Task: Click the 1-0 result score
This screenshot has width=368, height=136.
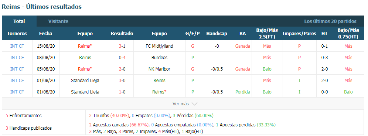Action: (x=122, y=92)
